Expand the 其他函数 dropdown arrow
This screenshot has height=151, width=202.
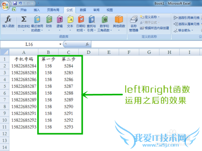119,30
